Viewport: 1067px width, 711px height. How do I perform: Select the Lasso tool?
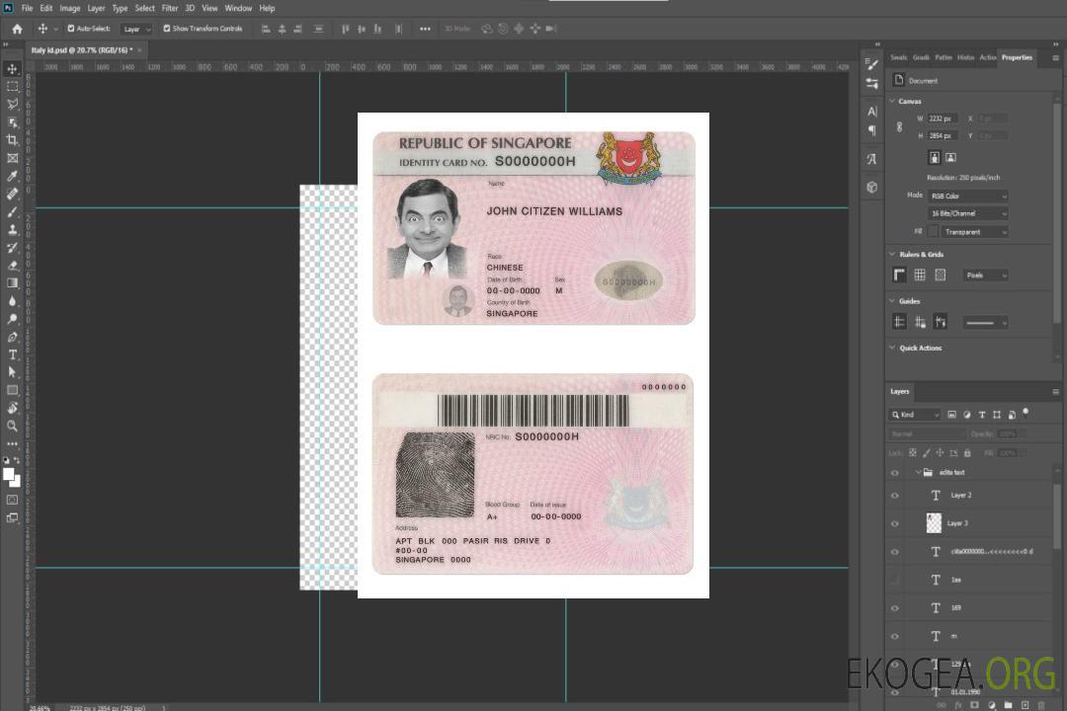tap(12, 104)
